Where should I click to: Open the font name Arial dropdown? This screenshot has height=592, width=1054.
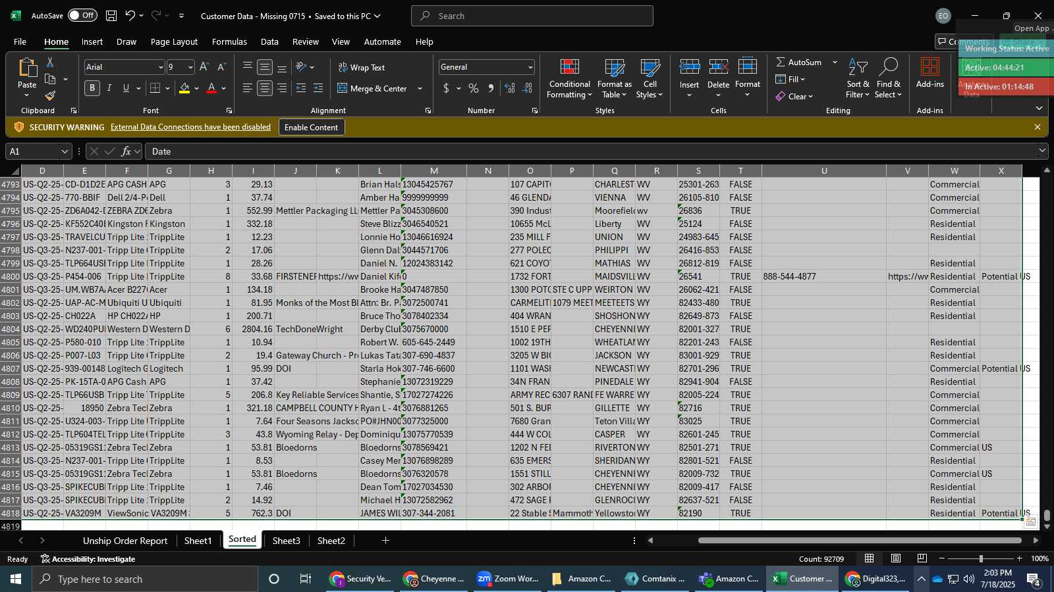point(161,67)
